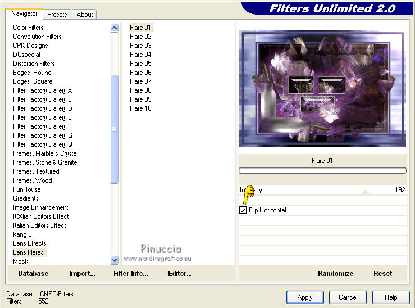Image resolution: width=415 pixels, height=308 pixels.
Task: Select Frames, Textured category
Action: tap(36, 171)
